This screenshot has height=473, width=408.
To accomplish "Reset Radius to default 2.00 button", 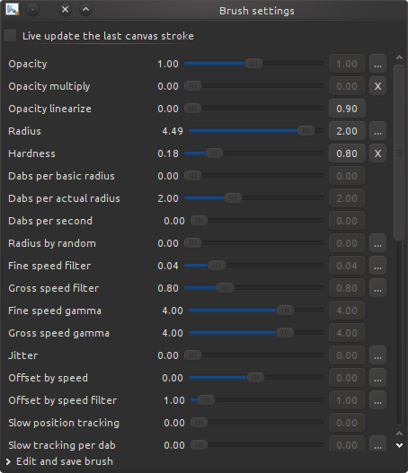I will [x=347, y=131].
